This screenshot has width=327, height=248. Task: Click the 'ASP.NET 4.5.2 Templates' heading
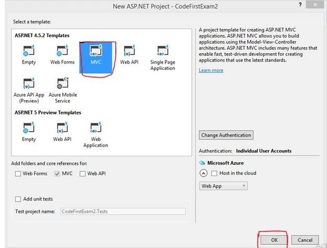(42, 35)
